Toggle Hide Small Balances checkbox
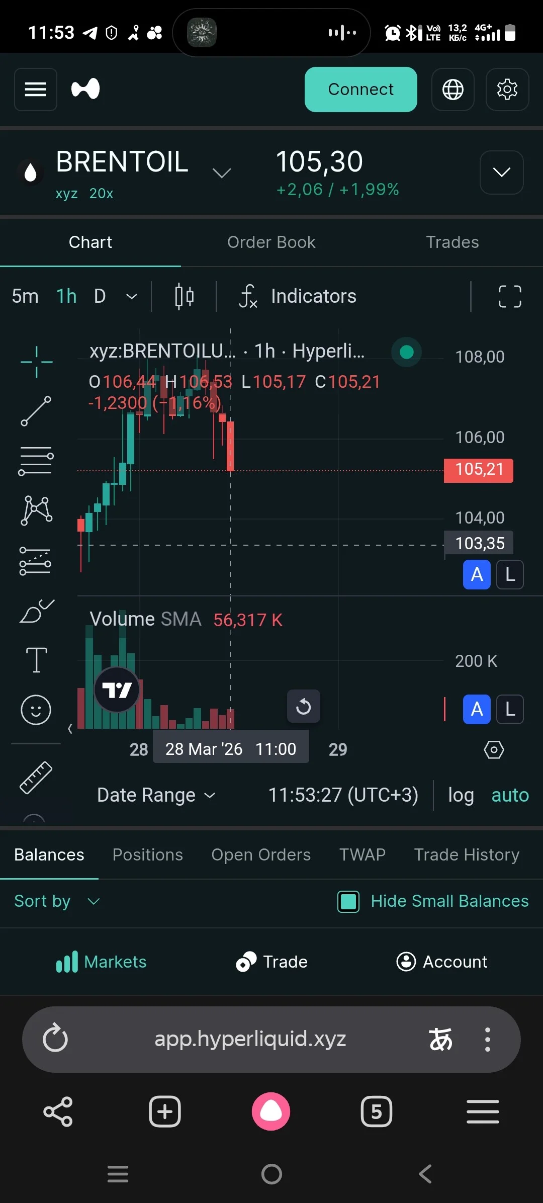This screenshot has height=1203, width=543. (348, 901)
